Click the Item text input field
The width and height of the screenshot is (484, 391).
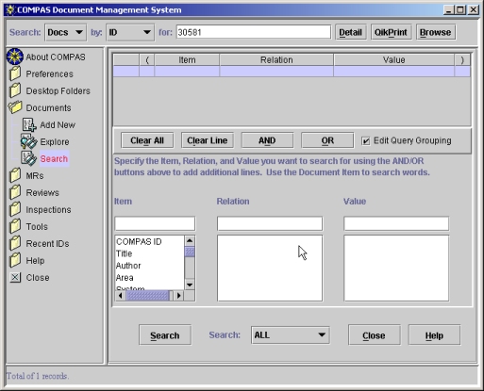pos(155,223)
